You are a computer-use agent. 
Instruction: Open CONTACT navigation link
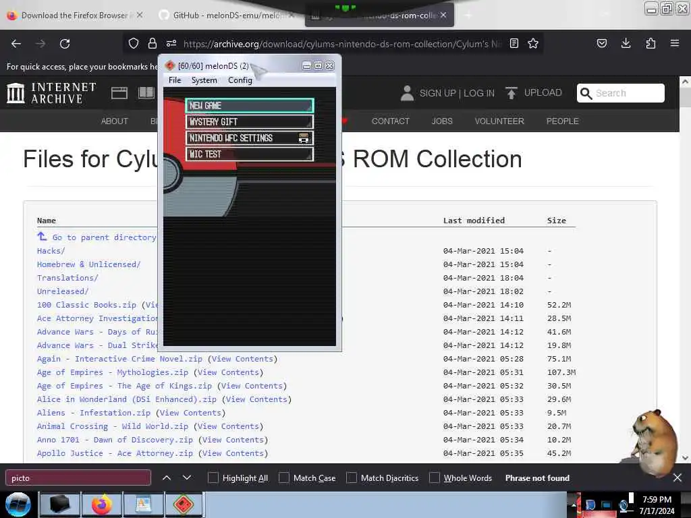pyautogui.click(x=391, y=121)
